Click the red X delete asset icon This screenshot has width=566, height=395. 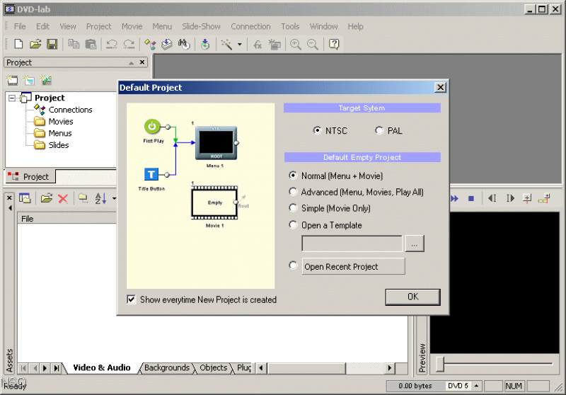[63, 198]
